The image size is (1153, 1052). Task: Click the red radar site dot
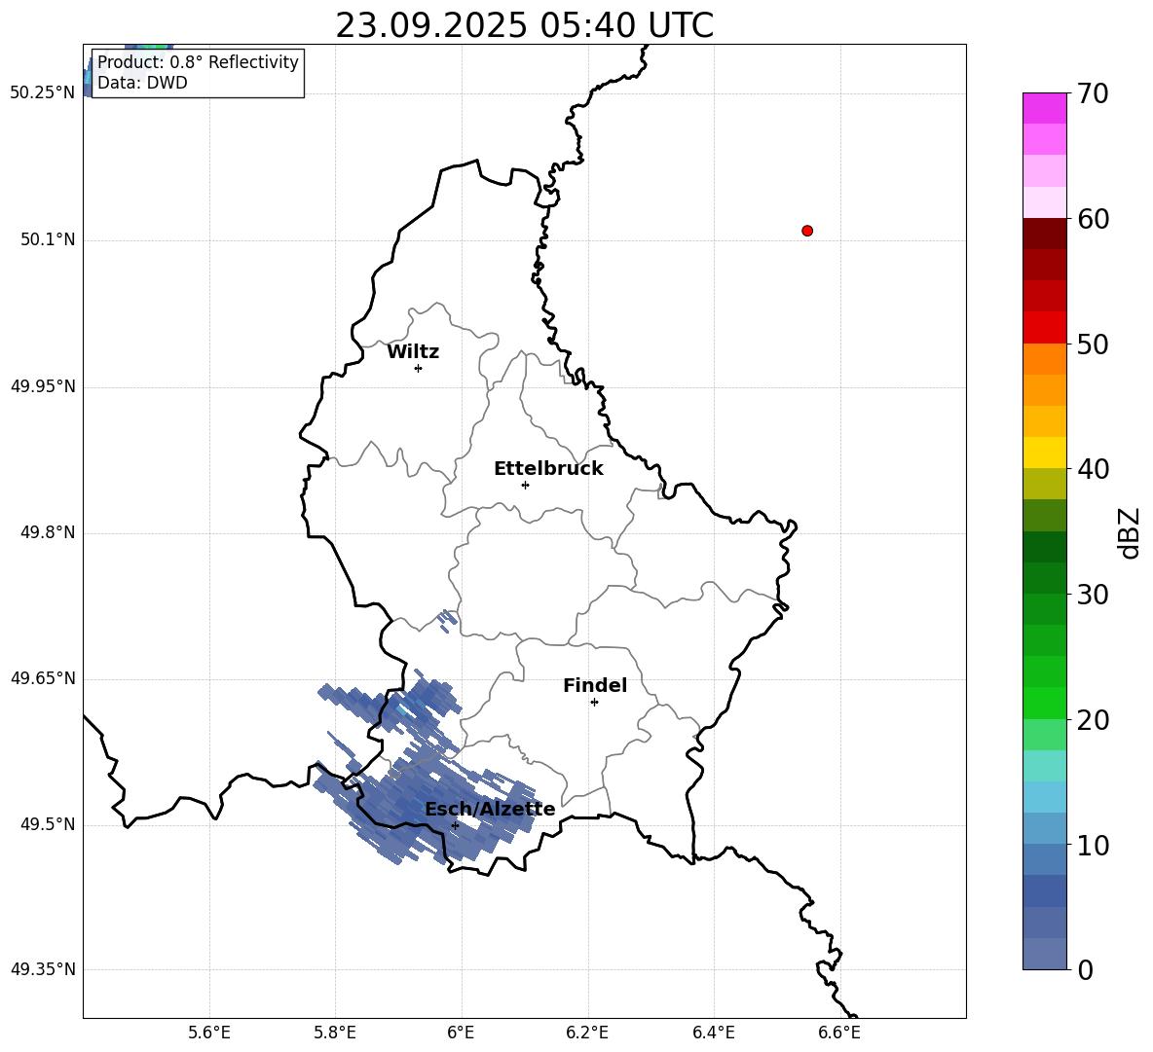point(807,231)
